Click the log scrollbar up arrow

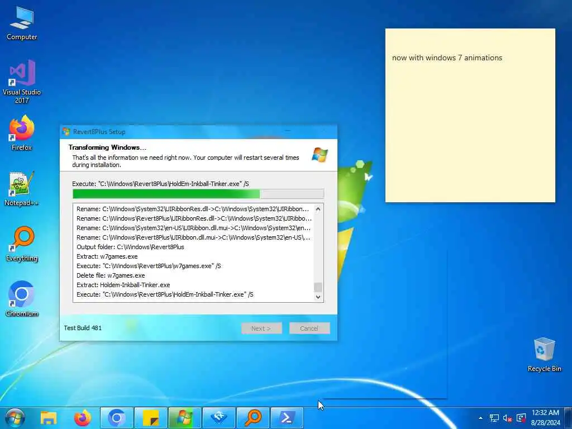point(318,209)
